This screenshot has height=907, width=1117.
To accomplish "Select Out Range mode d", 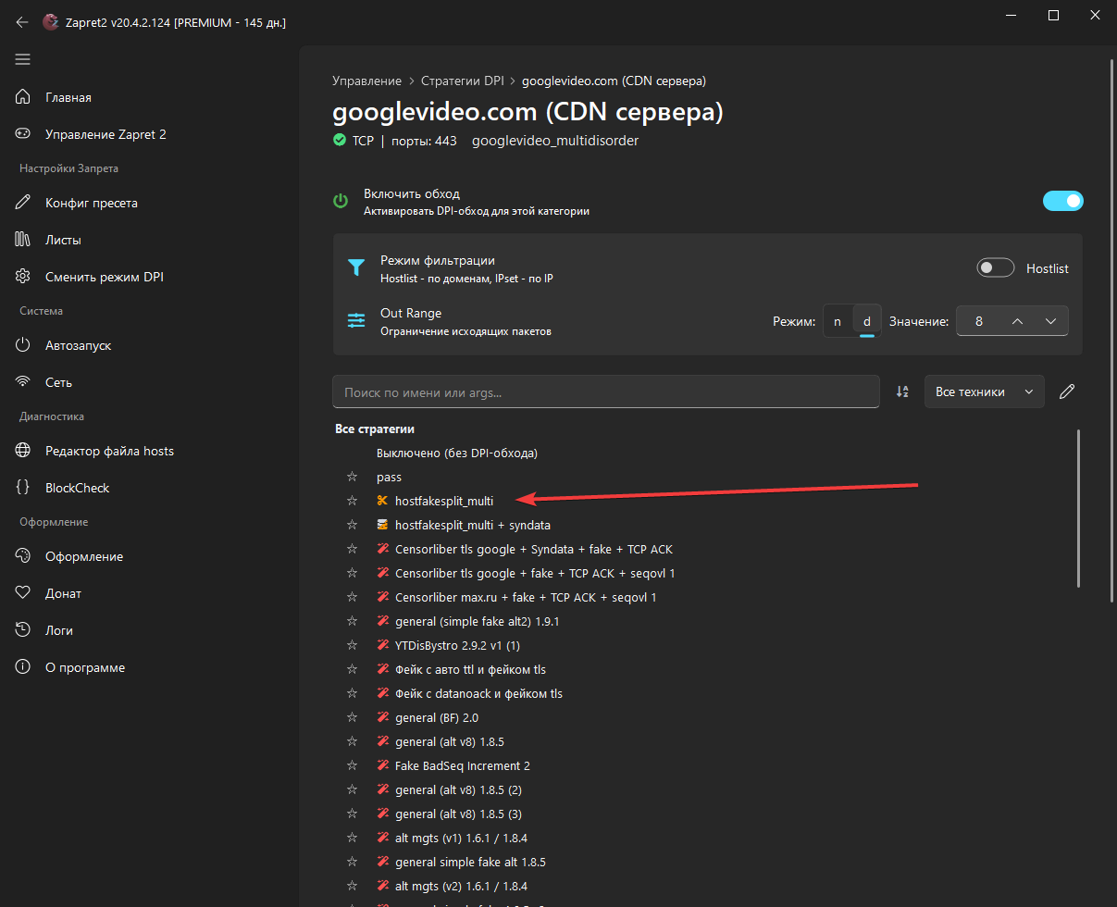I will tap(867, 321).
